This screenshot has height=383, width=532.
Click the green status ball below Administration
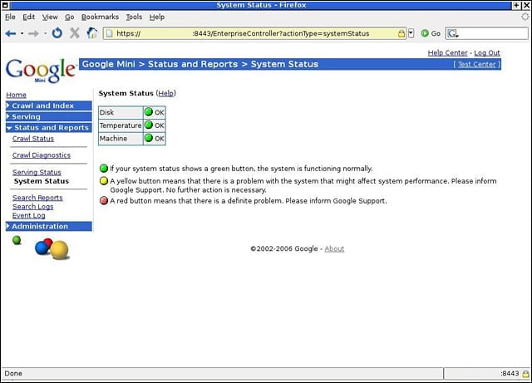(17, 241)
